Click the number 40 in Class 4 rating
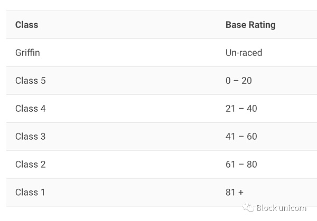The image size is (317, 221). click(x=251, y=109)
